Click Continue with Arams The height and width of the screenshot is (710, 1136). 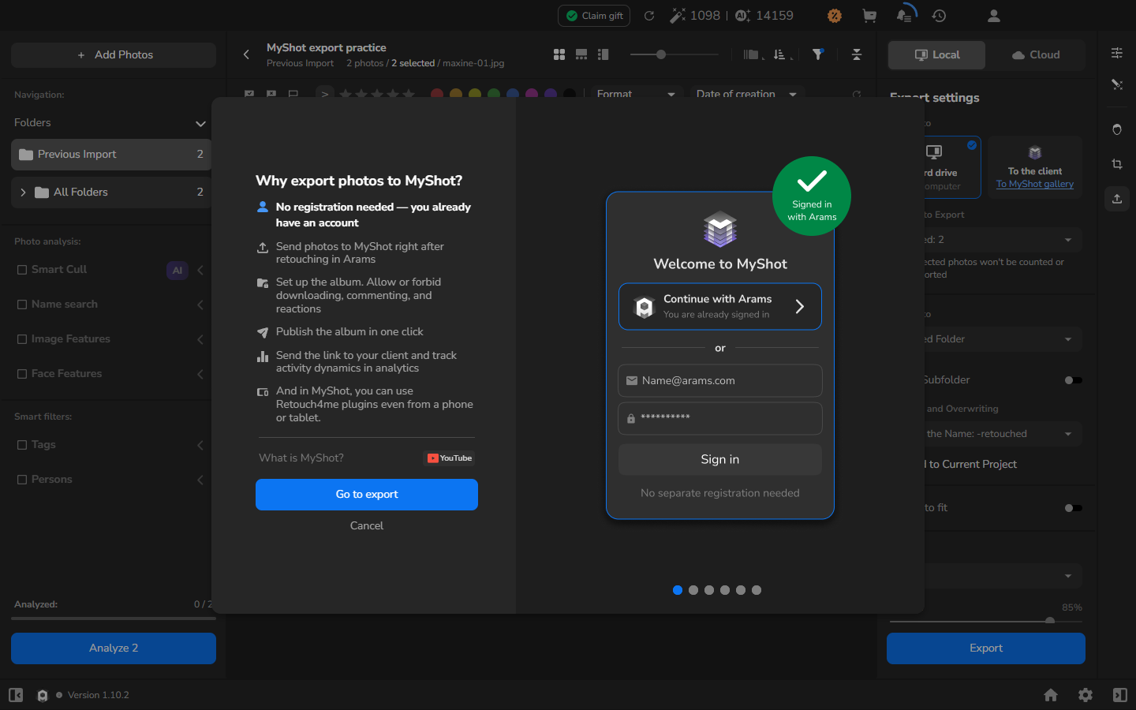[720, 306]
